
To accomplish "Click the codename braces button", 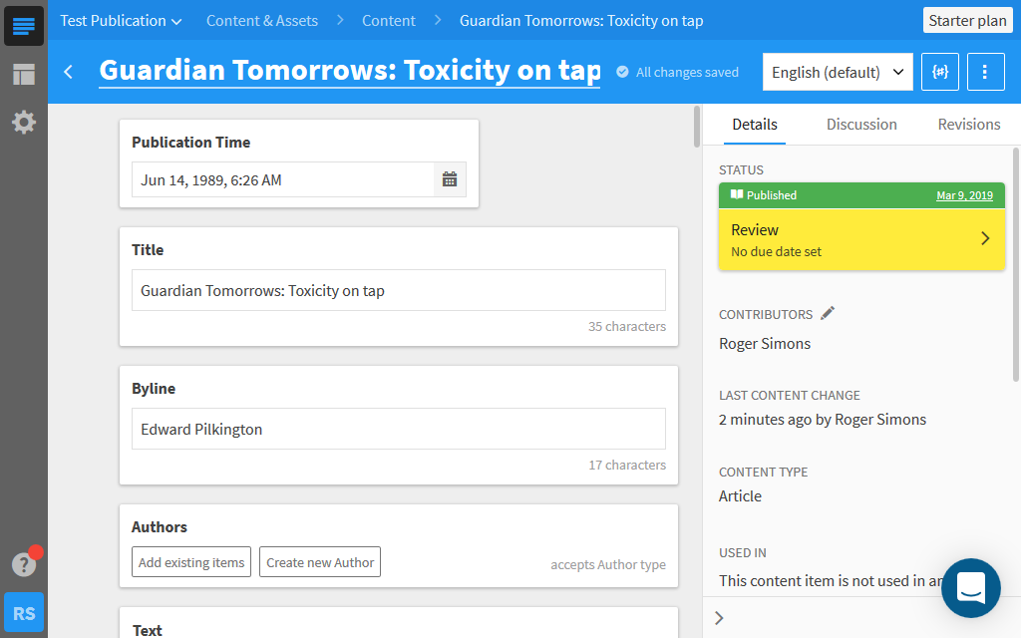I will tap(940, 72).
